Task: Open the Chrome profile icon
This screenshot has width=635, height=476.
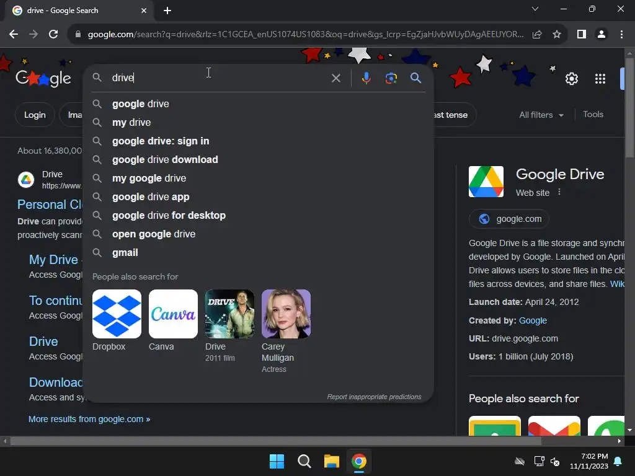Action: click(x=602, y=35)
